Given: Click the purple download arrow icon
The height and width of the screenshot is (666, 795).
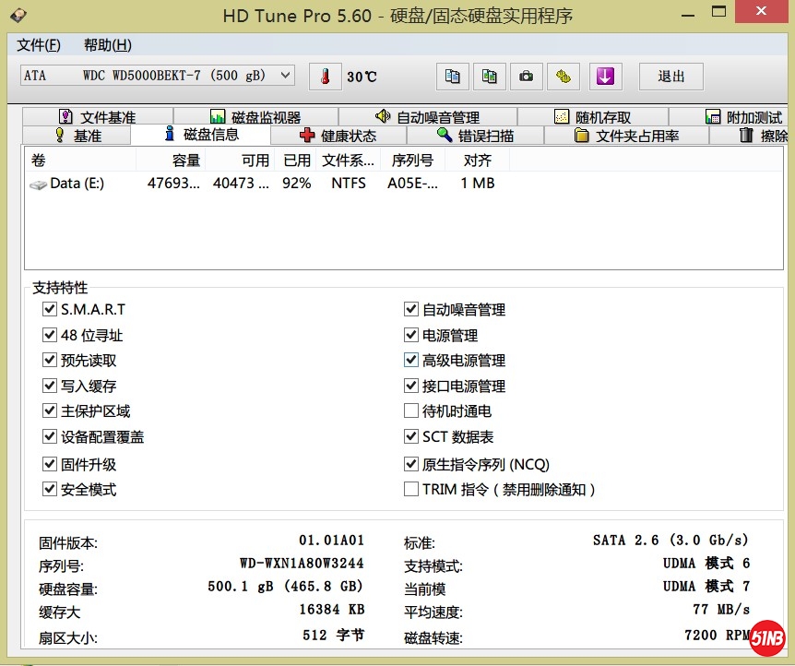Looking at the screenshot, I should click(x=605, y=77).
